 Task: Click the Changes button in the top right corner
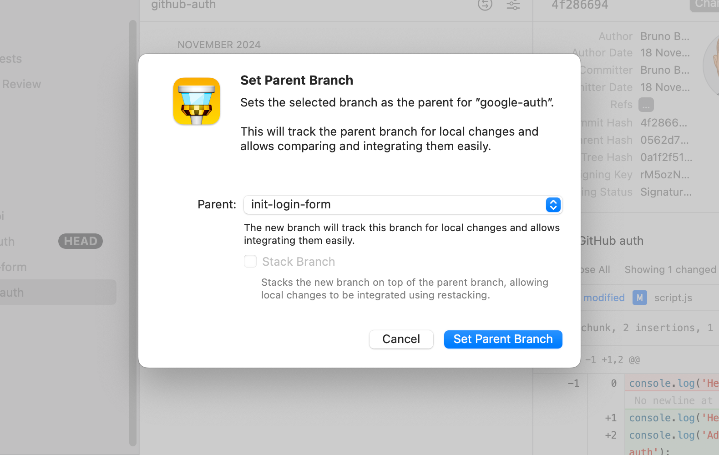pyautogui.click(x=706, y=5)
